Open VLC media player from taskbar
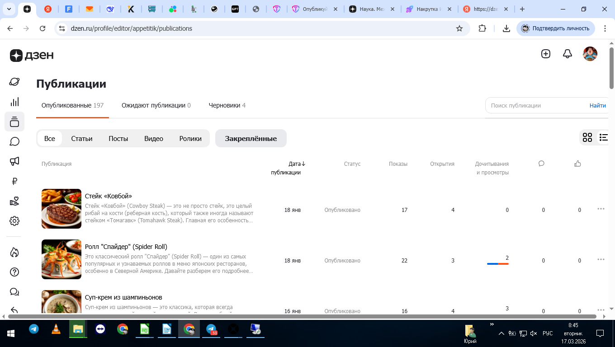The image size is (615, 347). coord(56,329)
